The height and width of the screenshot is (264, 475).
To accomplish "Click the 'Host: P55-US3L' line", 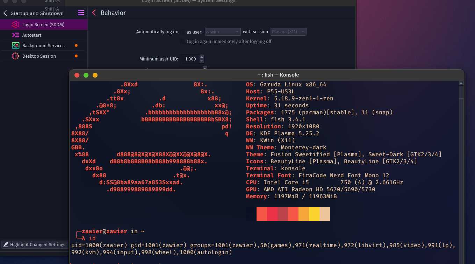I will 270,92.
